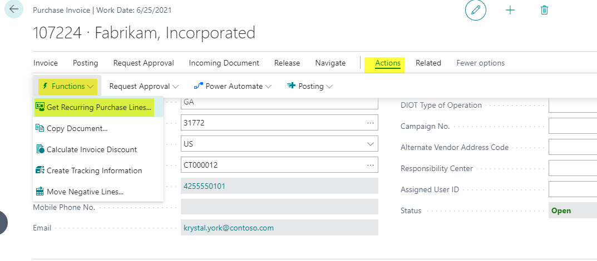Click the trash delete icon

coord(545,10)
